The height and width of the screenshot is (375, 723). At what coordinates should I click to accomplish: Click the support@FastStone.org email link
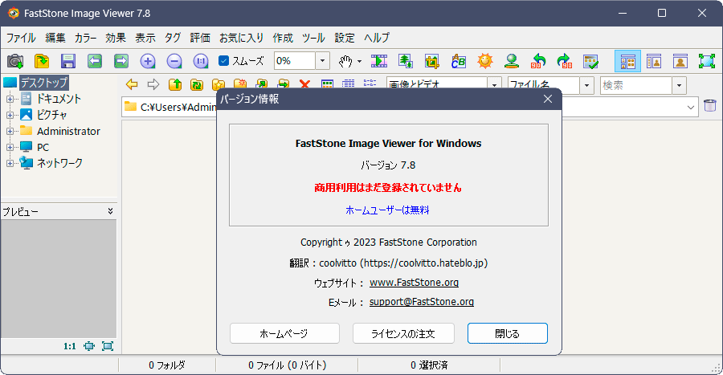(422, 302)
